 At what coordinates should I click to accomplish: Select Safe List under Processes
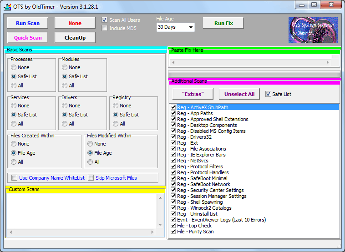click(x=14, y=76)
